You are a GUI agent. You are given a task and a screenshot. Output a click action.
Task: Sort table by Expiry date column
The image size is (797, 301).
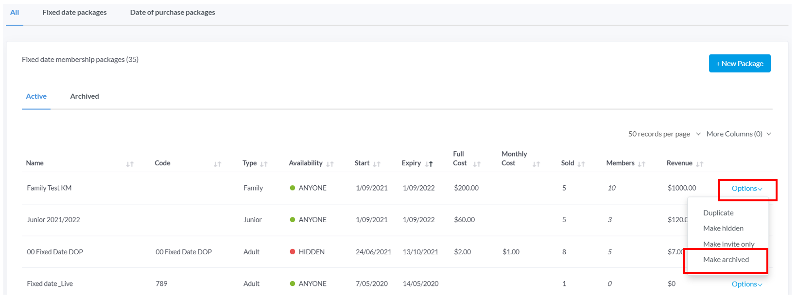click(x=429, y=164)
